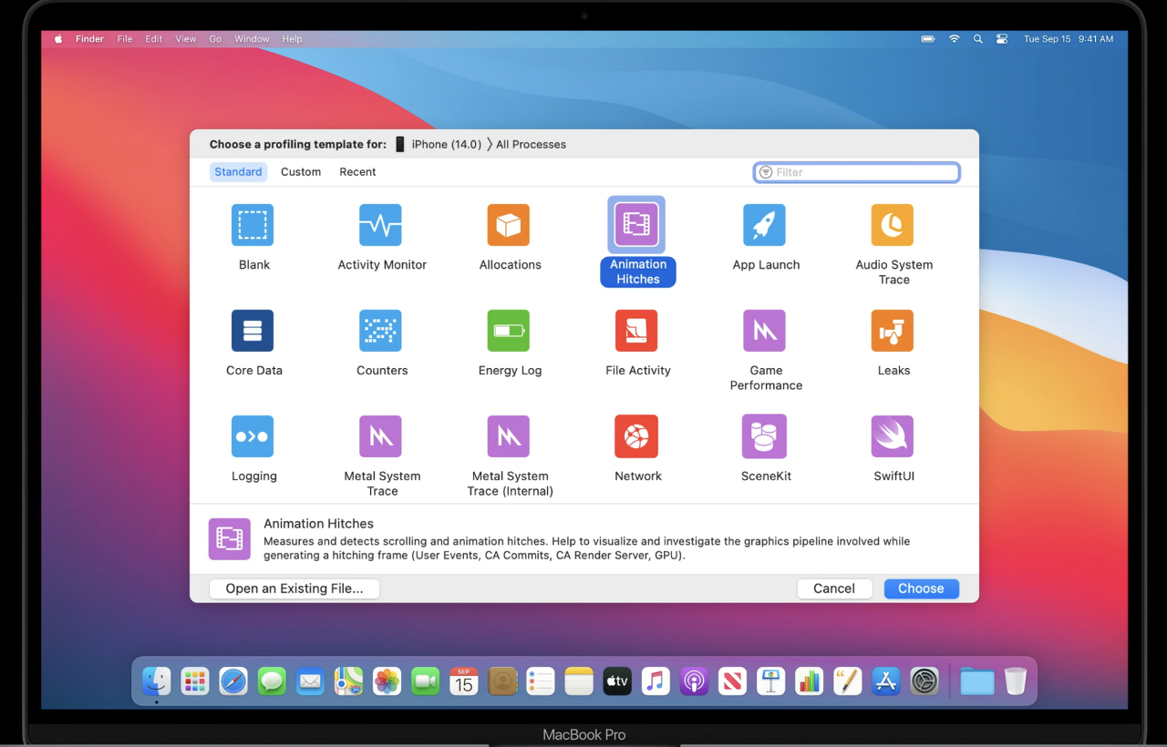Select the Audio System Trace template
This screenshot has height=747, width=1167.
click(893, 225)
